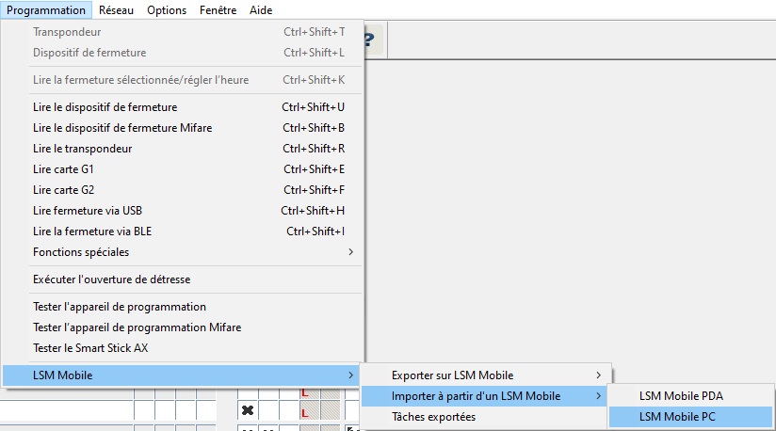Close the Programmation menu via its title
This screenshot has width=776, height=431.
(x=47, y=9)
